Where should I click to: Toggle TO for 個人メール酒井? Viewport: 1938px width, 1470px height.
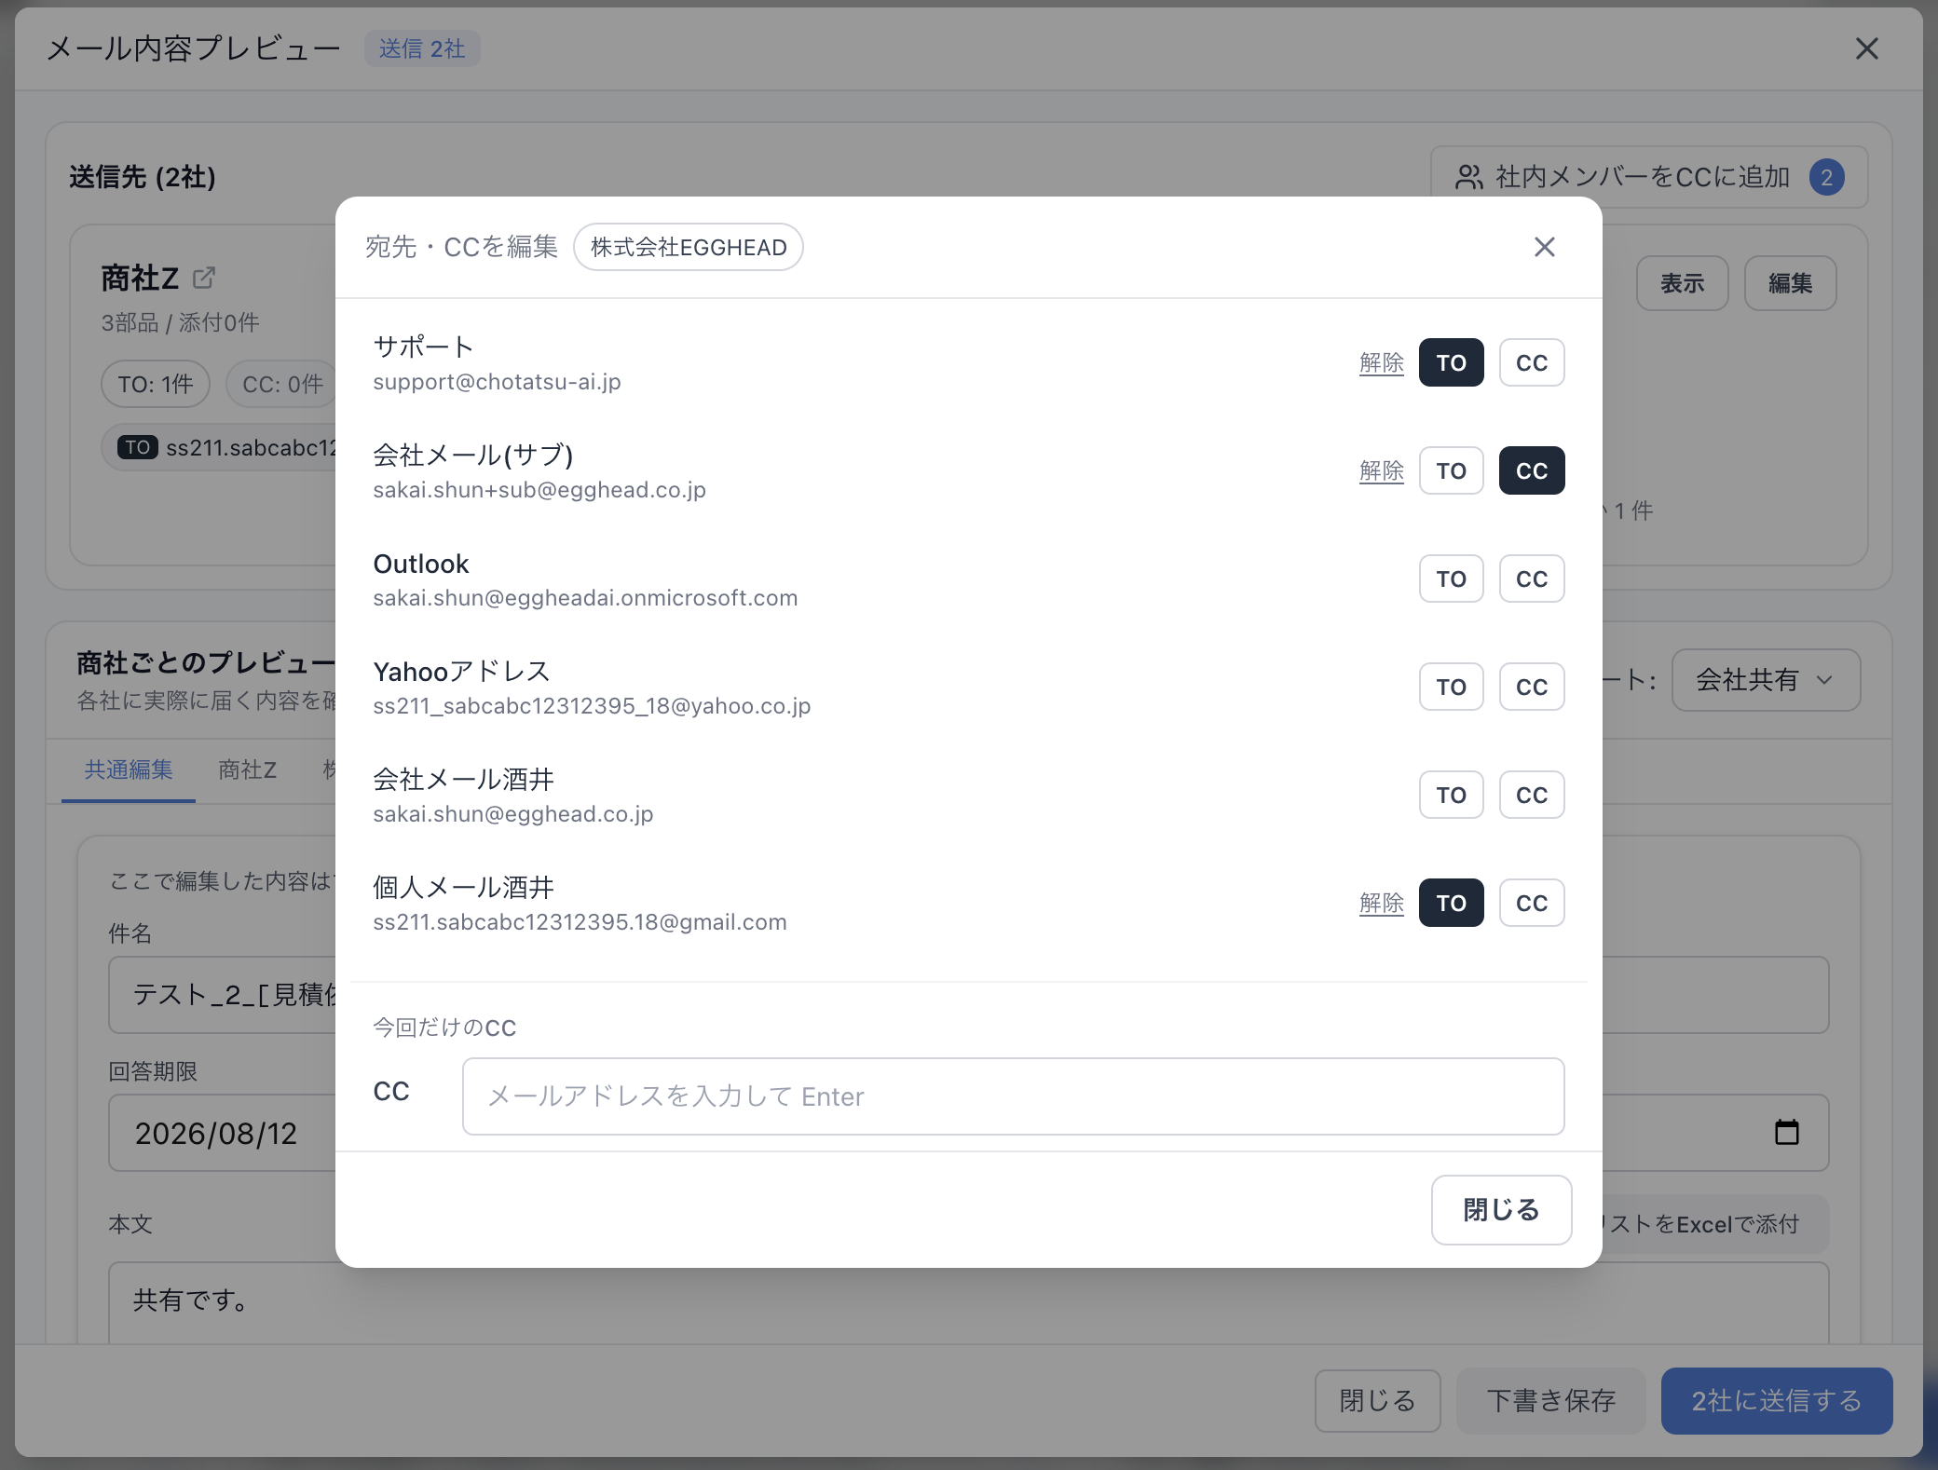tap(1451, 903)
